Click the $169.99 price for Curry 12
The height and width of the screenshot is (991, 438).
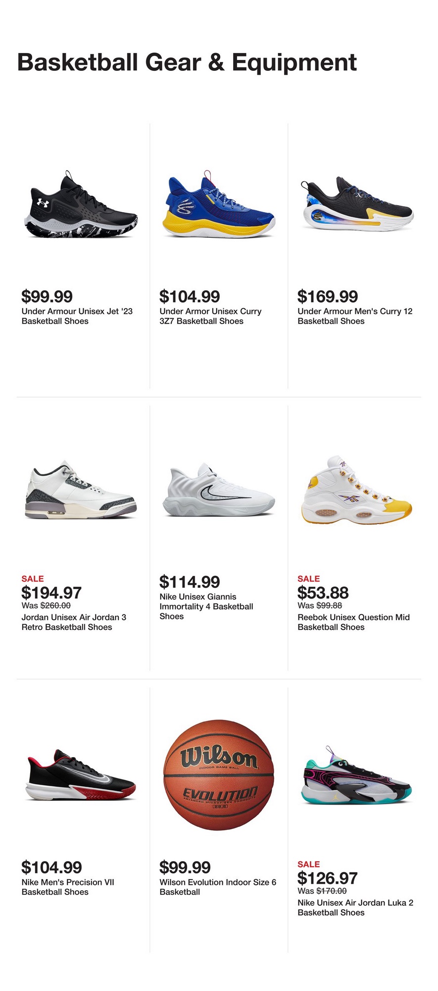pos(328,296)
